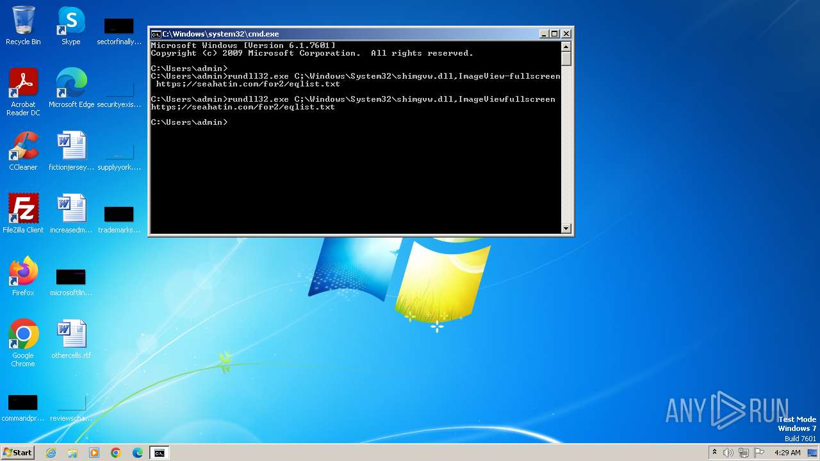This screenshot has width=820, height=461.
Task: Open the Action Center flag icon
Action: [759, 453]
